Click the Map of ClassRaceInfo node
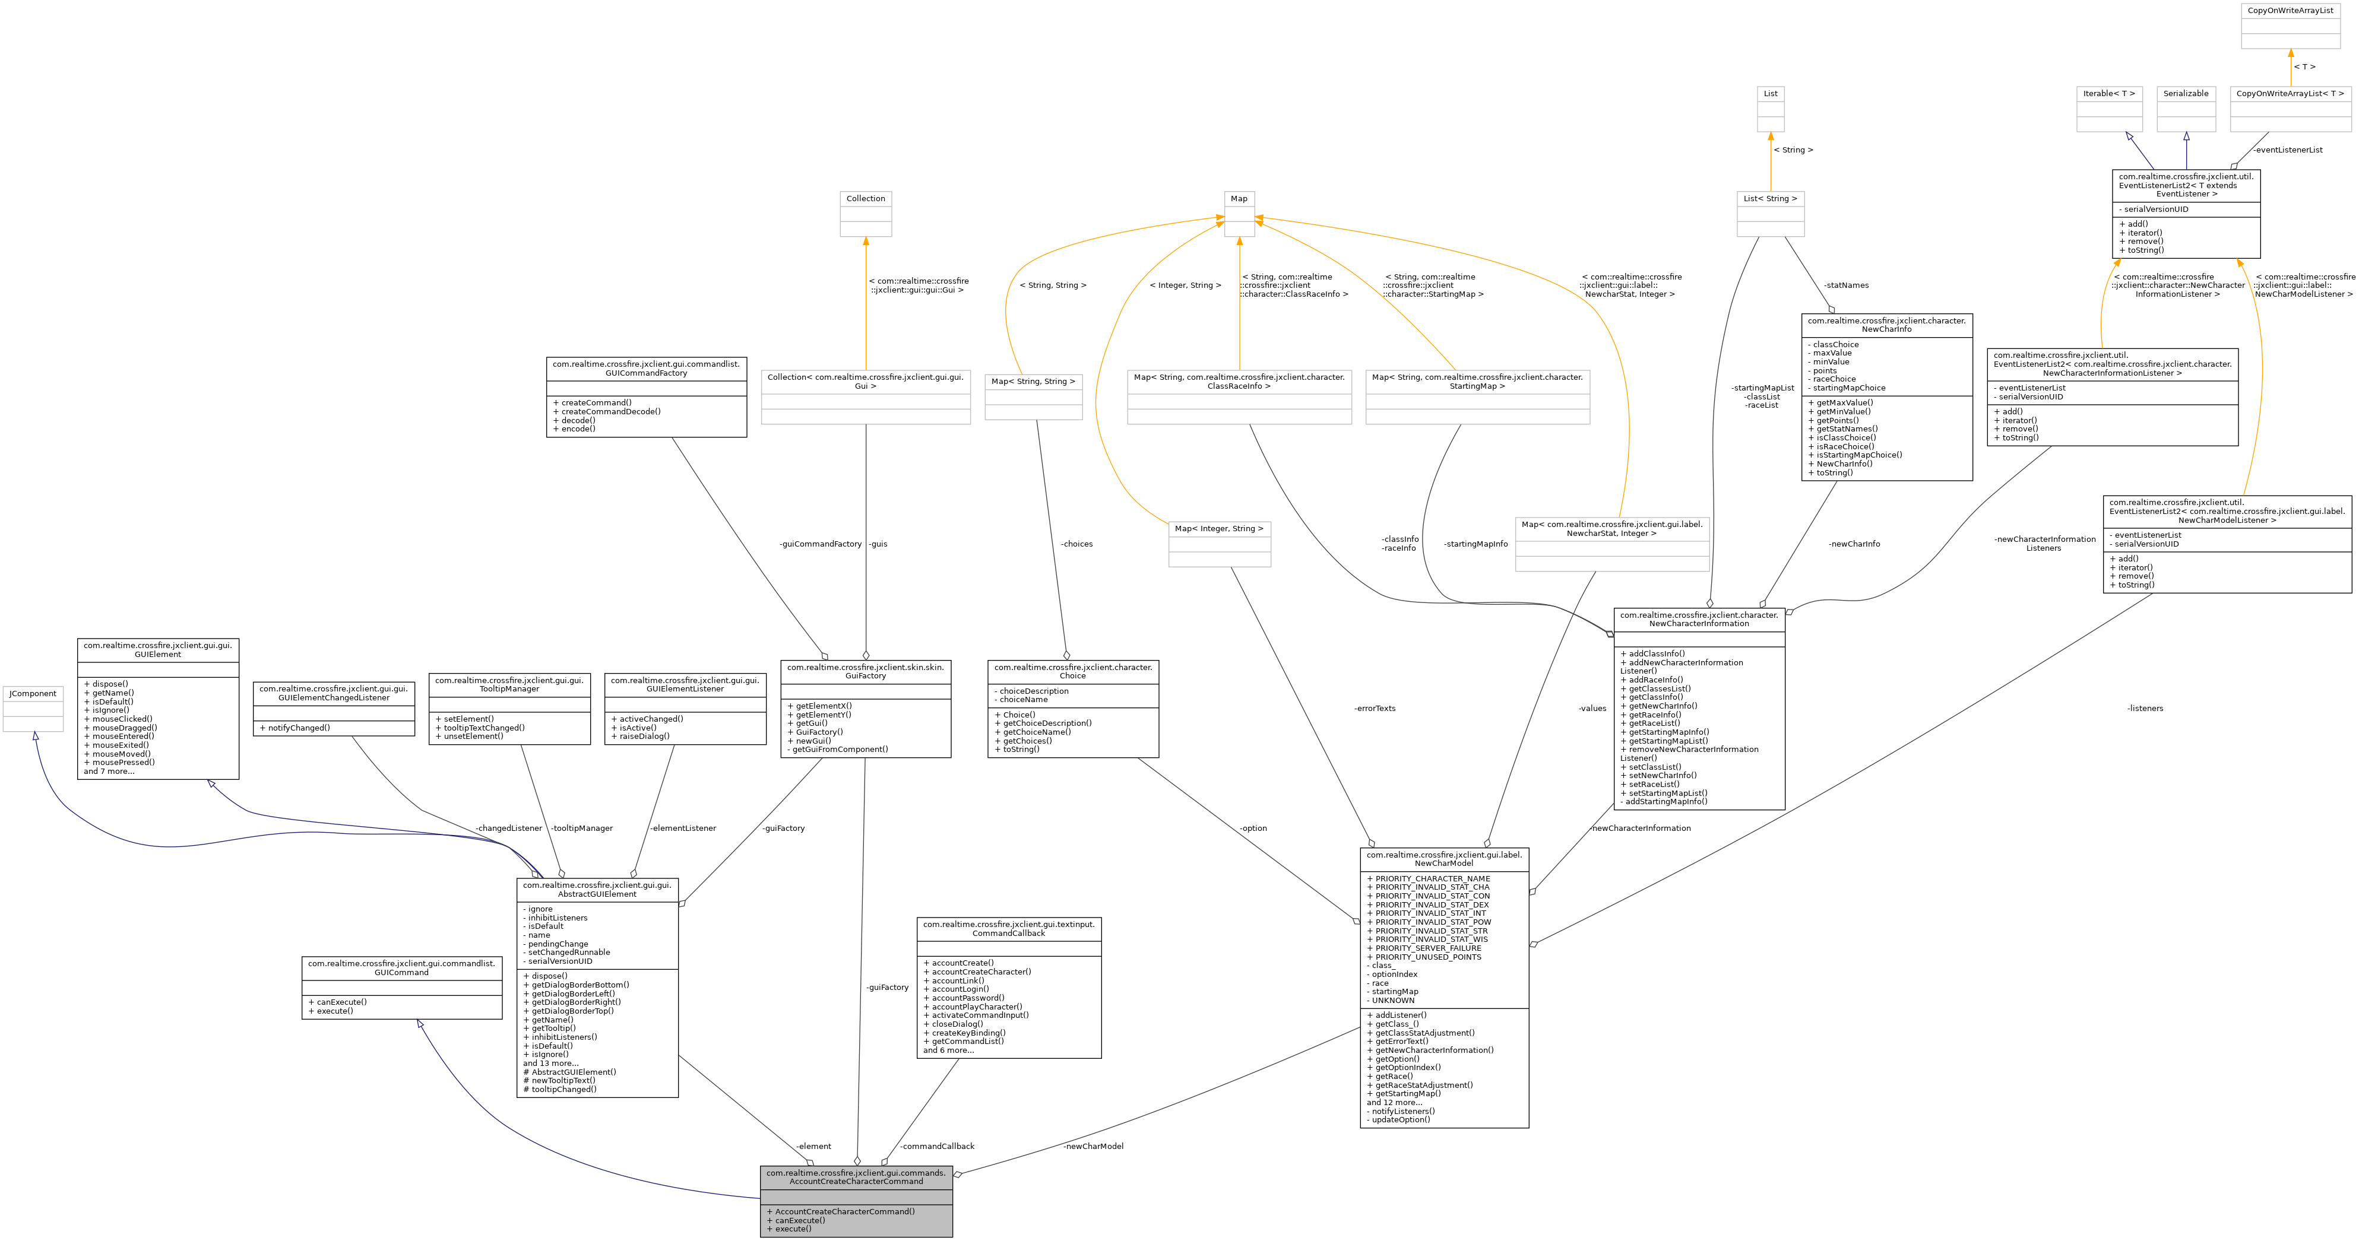2359x1241 pixels. click(1239, 396)
